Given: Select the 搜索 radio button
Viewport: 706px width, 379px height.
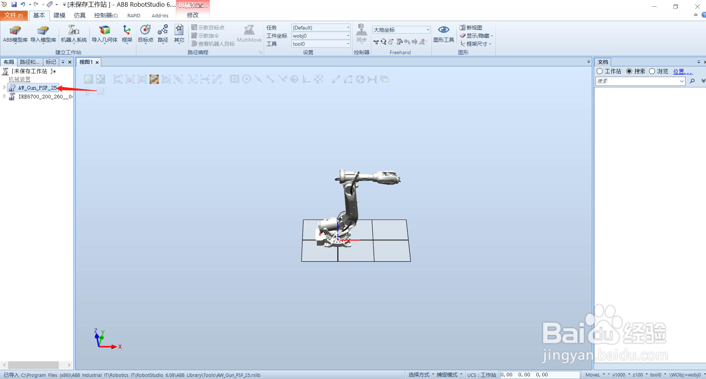Looking at the screenshot, I should pyautogui.click(x=629, y=71).
